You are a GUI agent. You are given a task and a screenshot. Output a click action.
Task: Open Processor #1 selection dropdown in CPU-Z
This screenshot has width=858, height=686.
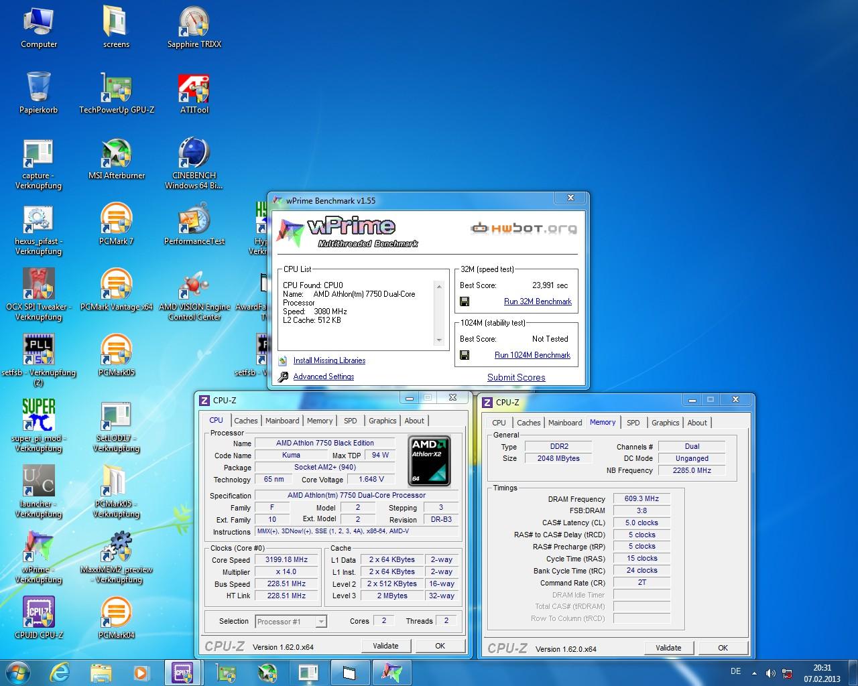(x=291, y=622)
